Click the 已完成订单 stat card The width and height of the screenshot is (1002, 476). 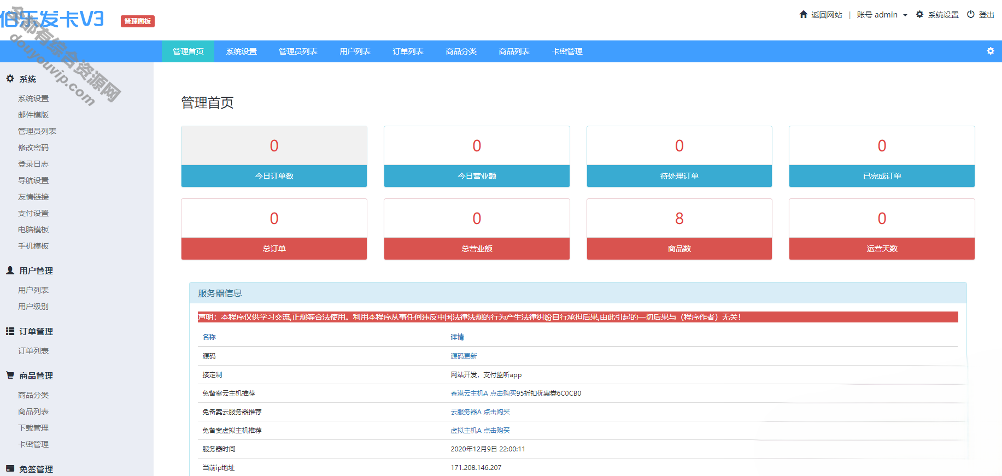[x=882, y=157]
